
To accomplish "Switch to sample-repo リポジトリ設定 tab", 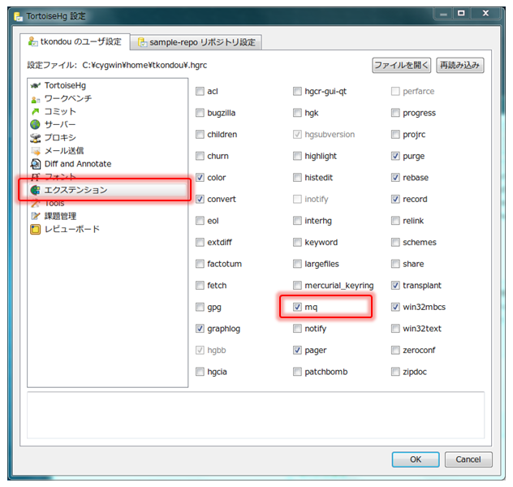I will coord(196,42).
